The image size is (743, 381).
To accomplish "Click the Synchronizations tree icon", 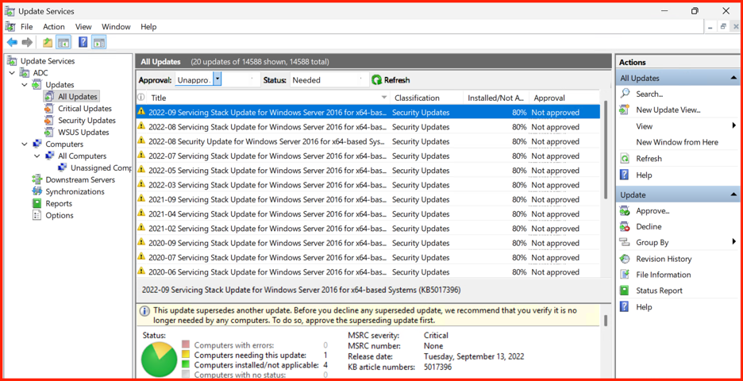I will point(37,191).
